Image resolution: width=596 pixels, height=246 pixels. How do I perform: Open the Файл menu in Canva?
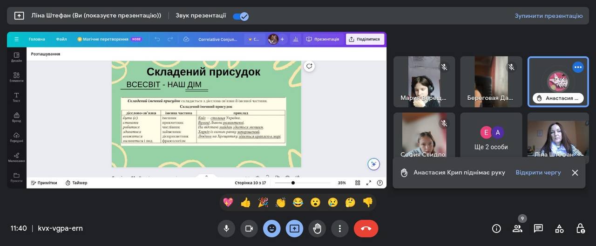pos(61,39)
